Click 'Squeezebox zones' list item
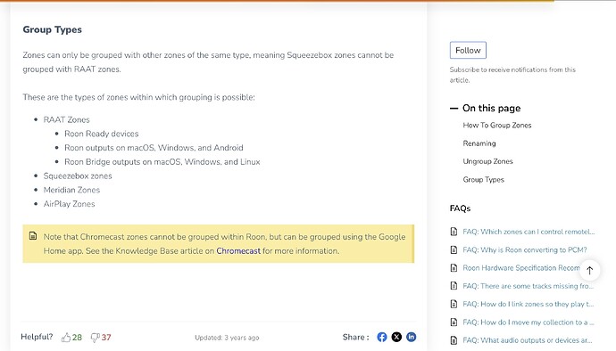Screen dimensions: 616x351 78,176
